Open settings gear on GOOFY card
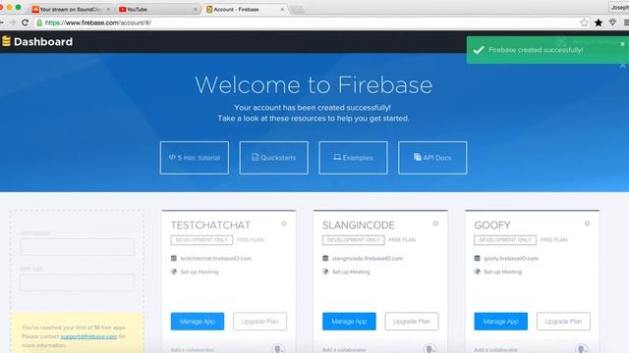The width and height of the screenshot is (629, 353). [x=588, y=224]
